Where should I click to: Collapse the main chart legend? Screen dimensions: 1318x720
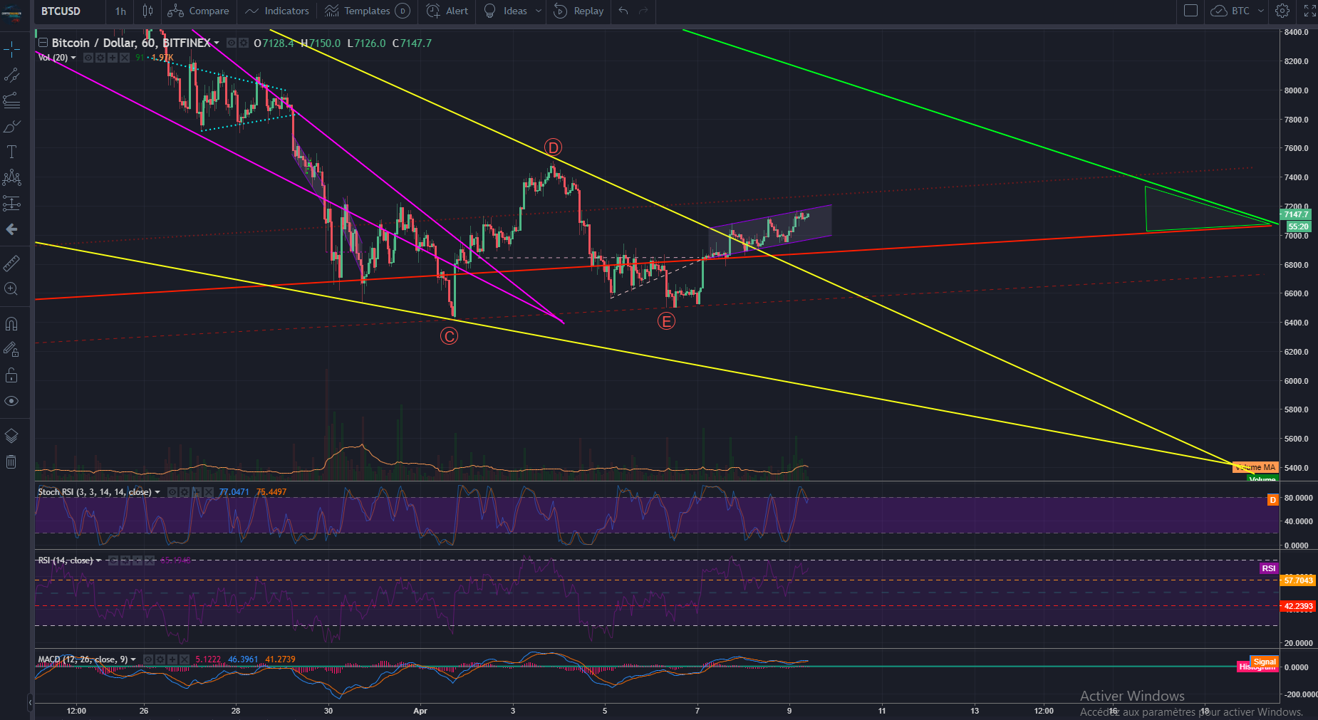click(x=43, y=43)
